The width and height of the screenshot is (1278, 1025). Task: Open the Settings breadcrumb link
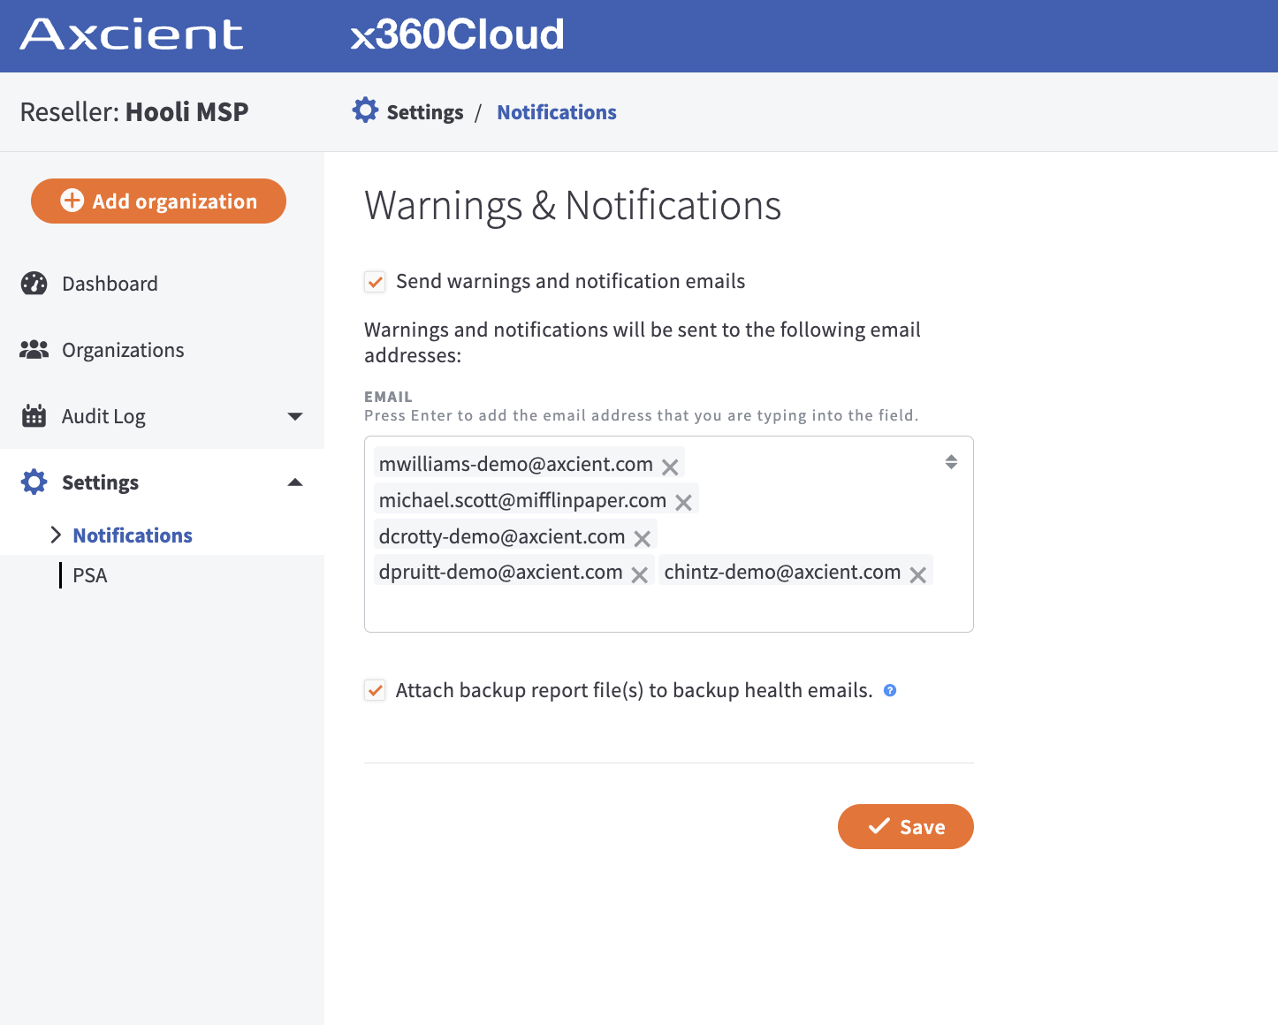click(425, 112)
